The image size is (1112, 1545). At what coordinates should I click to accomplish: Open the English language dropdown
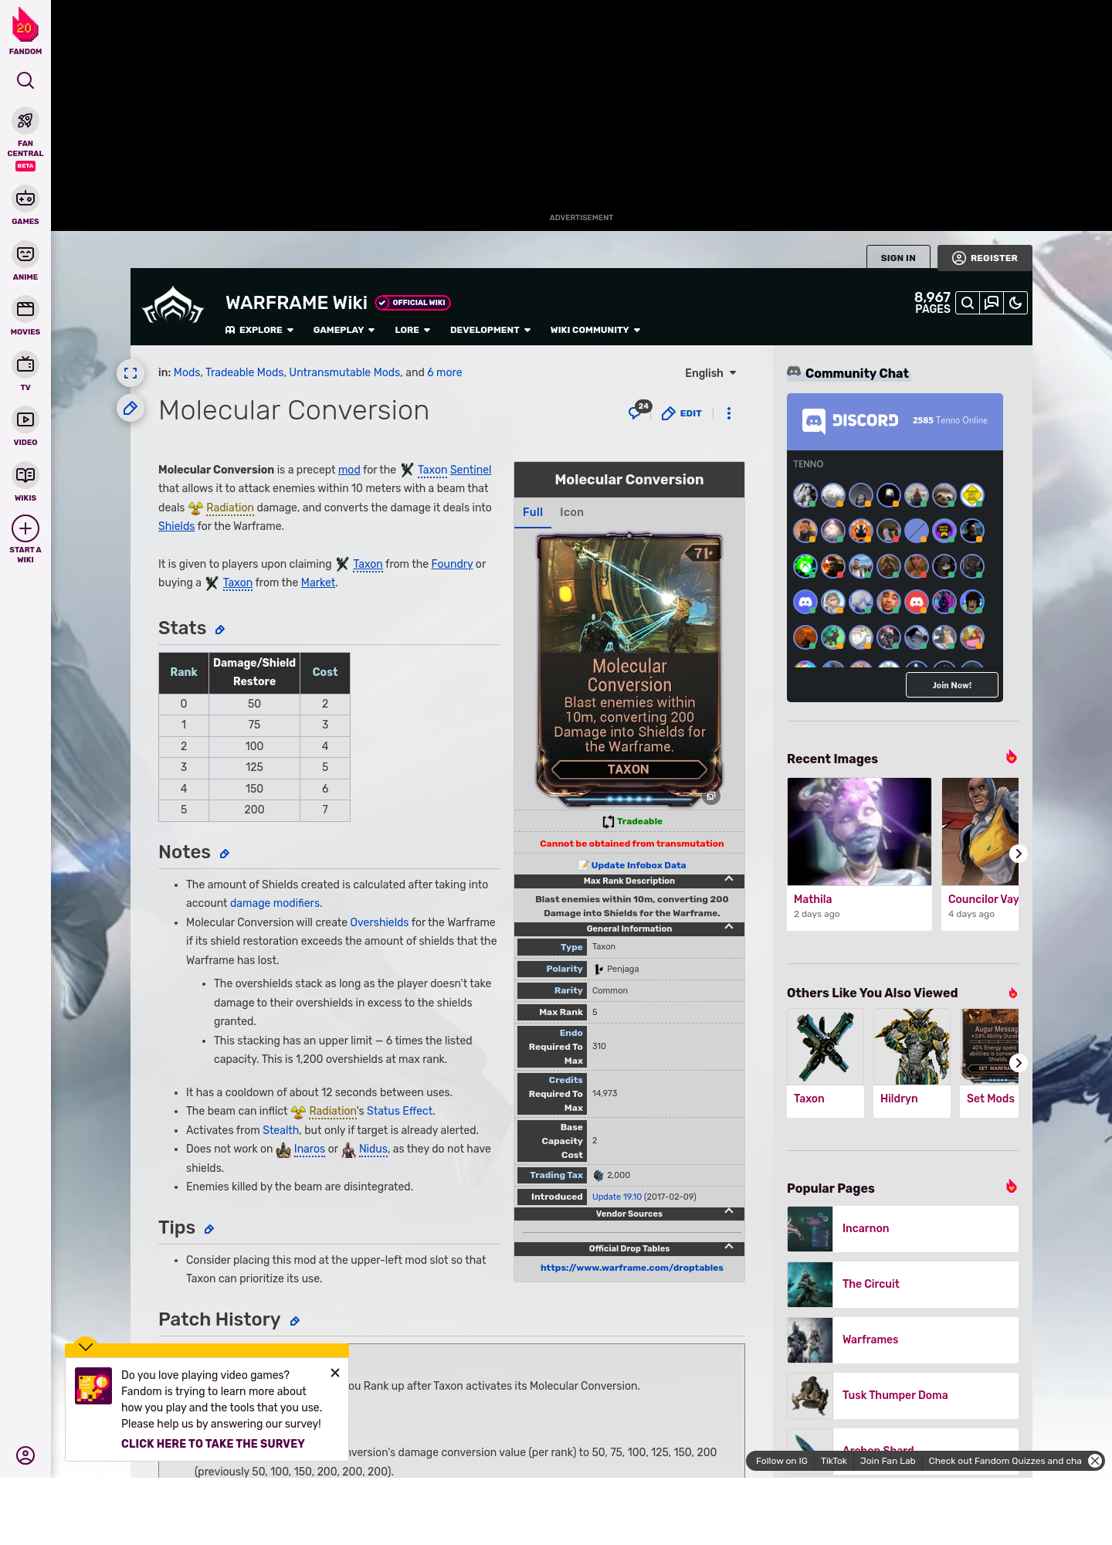coord(710,373)
